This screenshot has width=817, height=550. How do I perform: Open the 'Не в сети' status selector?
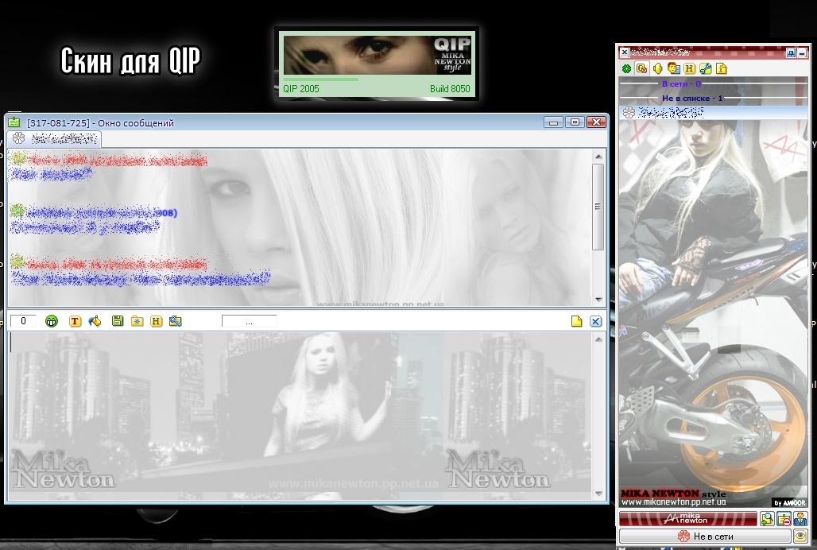point(705,536)
